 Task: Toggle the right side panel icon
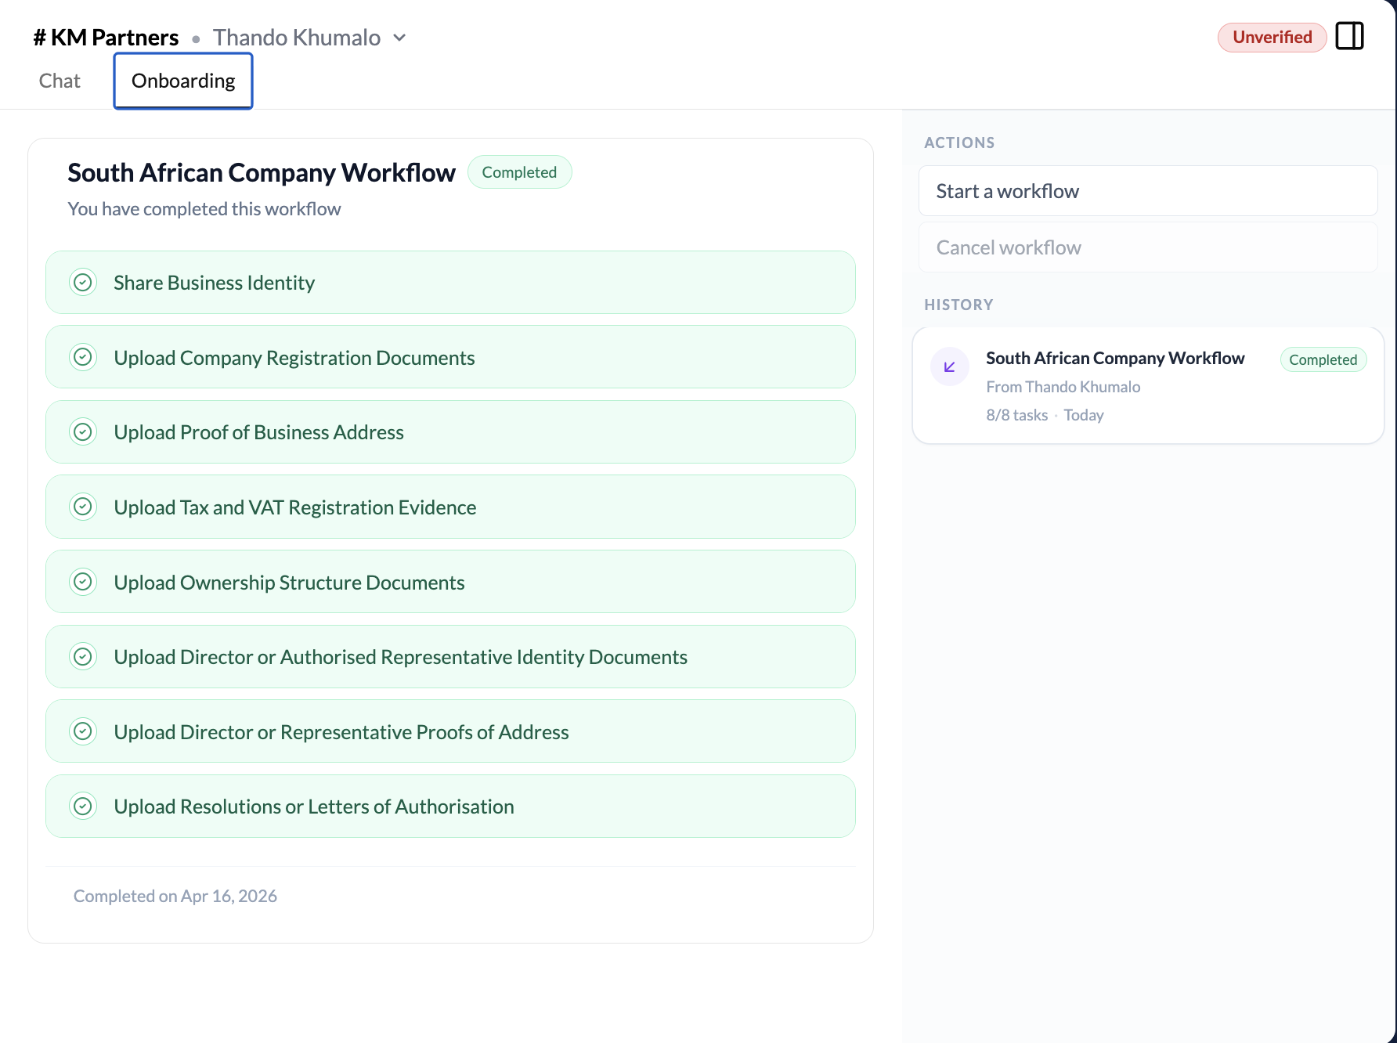click(x=1349, y=35)
